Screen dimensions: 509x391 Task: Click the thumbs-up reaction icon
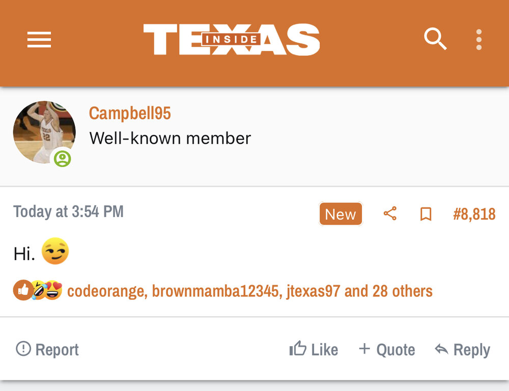(22, 291)
